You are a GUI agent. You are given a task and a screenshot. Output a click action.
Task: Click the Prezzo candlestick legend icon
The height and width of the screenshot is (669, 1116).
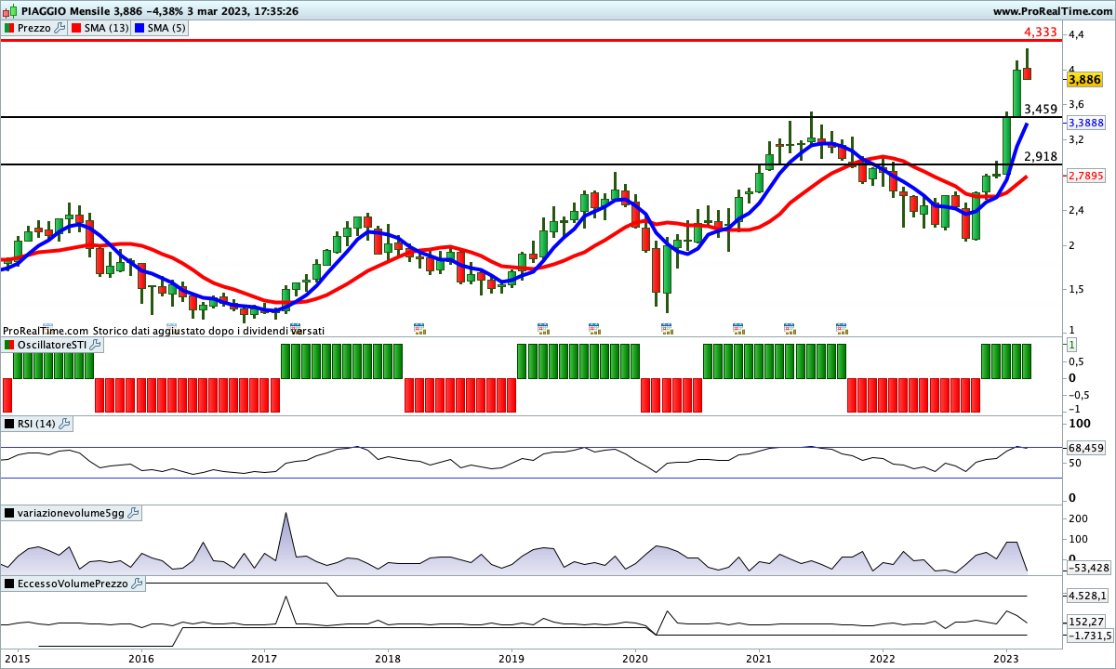[x=8, y=28]
